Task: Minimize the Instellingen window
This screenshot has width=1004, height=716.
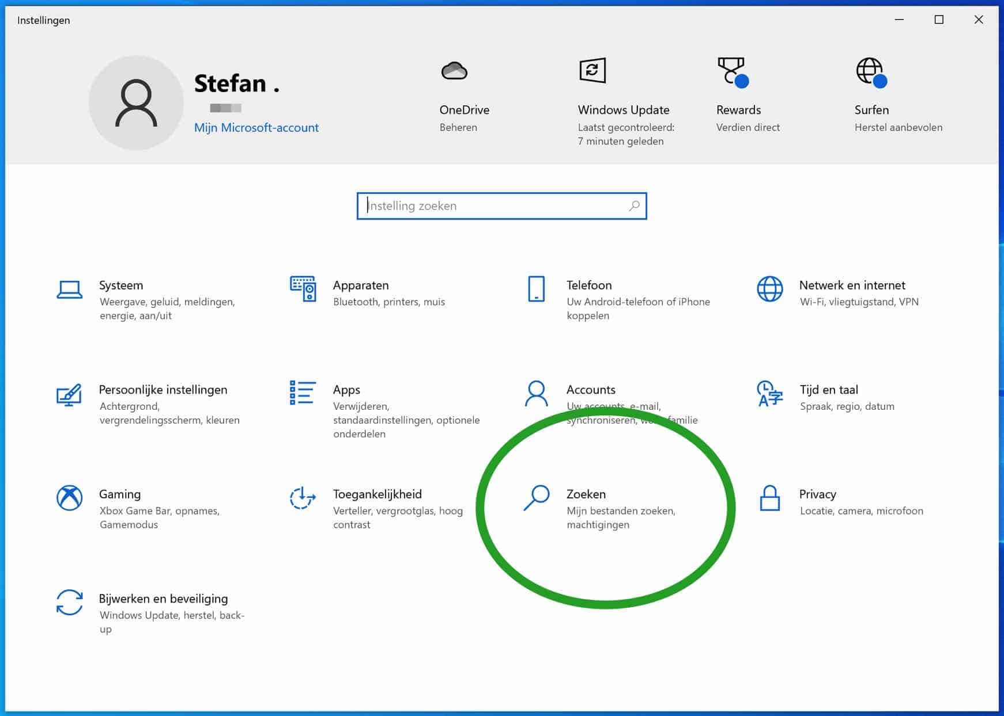Action: point(899,20)
